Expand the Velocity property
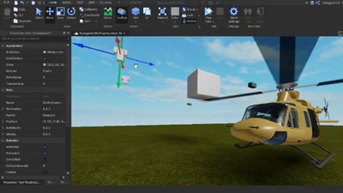Screen dimensions: 343x193 3,134
